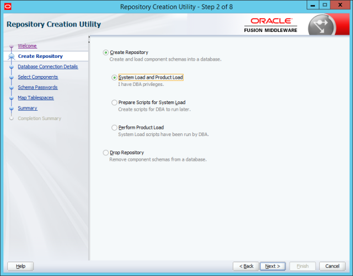Screen dimensions: 353x276
Task: Click 'Create scripts for DBA to run later.'
Action: (x=154, y=109)
